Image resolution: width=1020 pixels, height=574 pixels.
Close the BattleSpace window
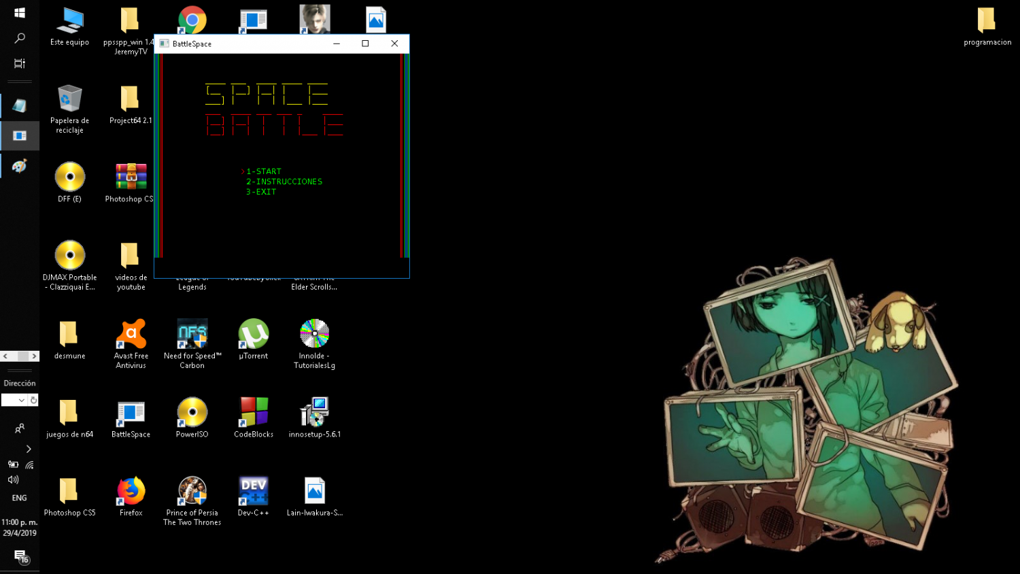coord(394,44)
